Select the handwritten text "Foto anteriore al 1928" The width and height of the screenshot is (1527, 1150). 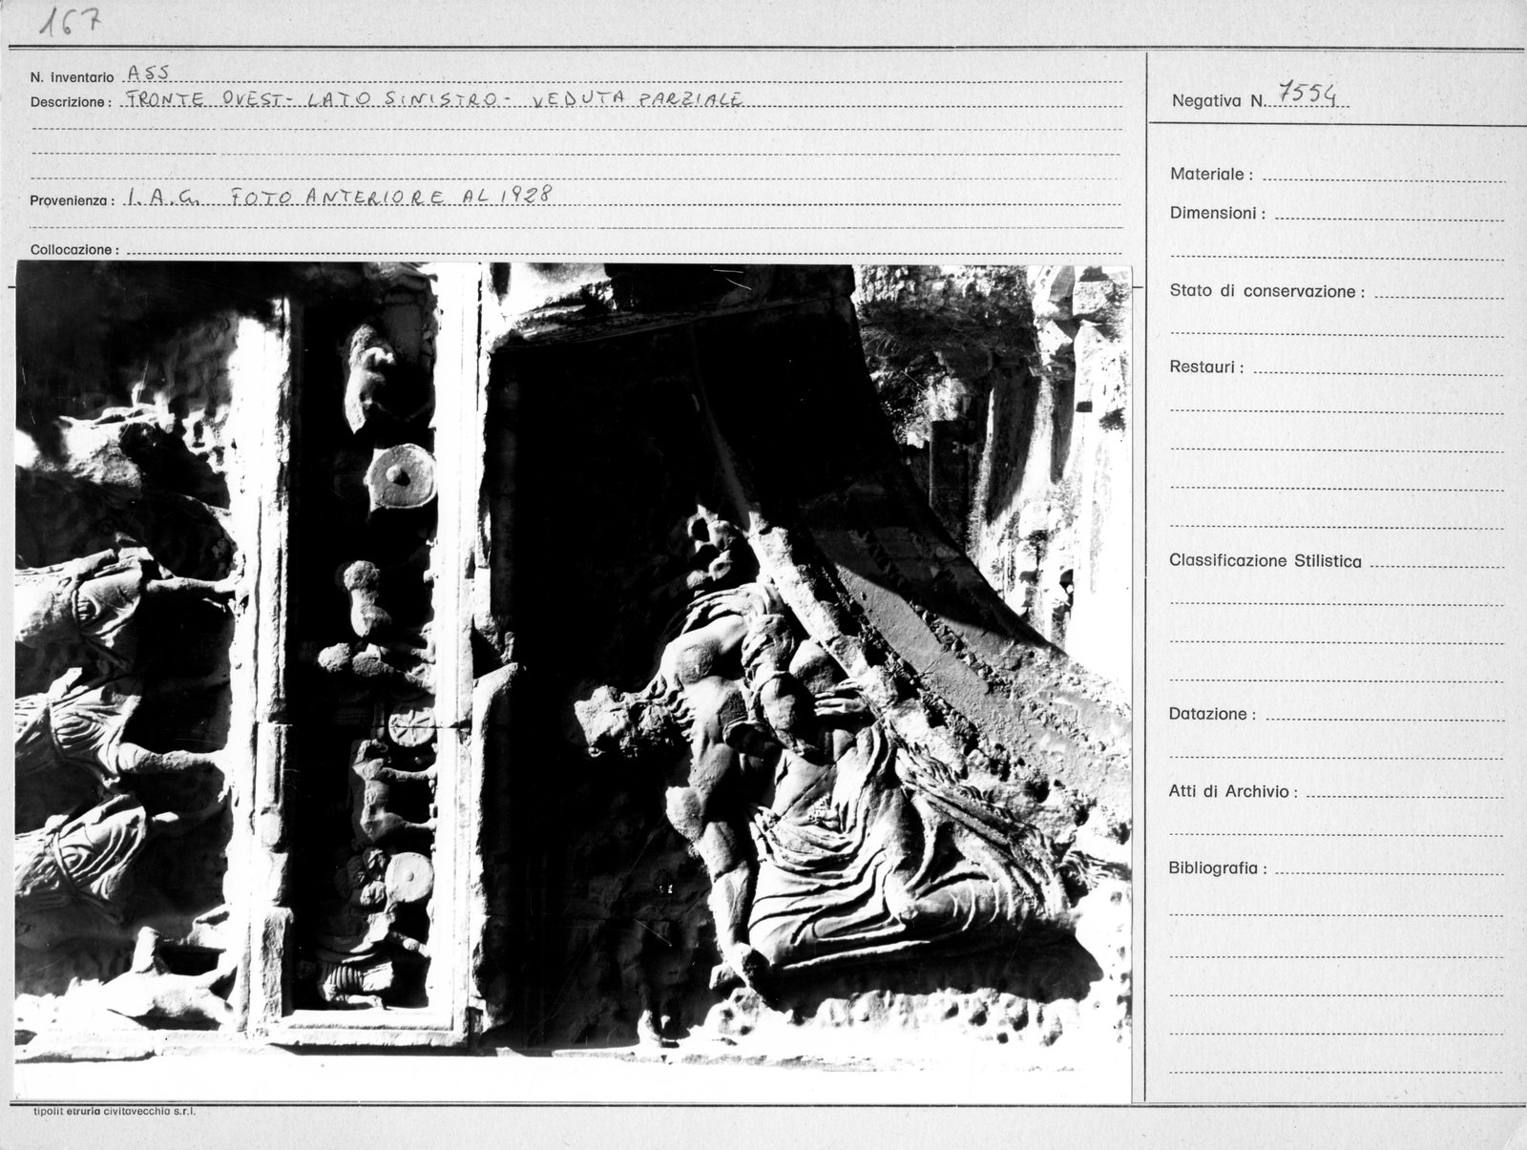pos(391,196)
